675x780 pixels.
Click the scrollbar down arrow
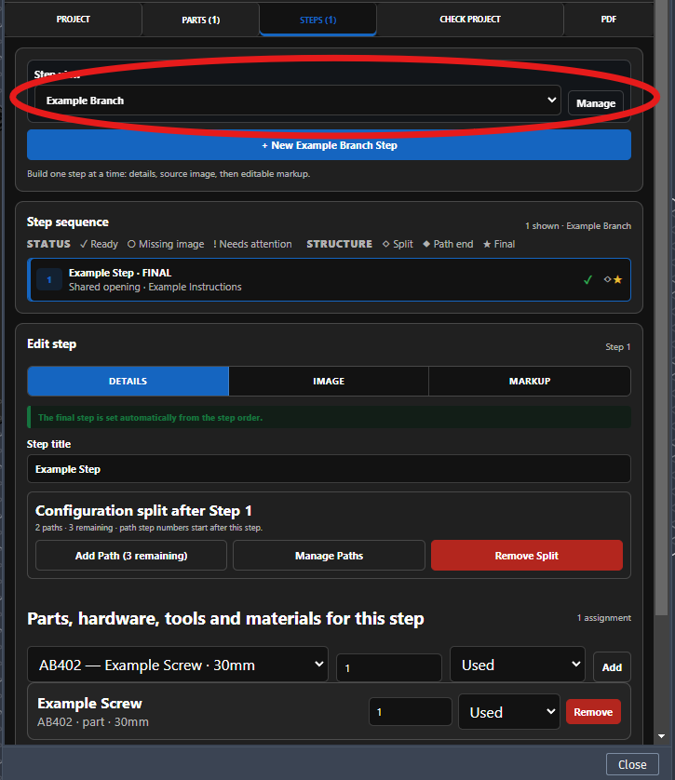pos(661,737)
